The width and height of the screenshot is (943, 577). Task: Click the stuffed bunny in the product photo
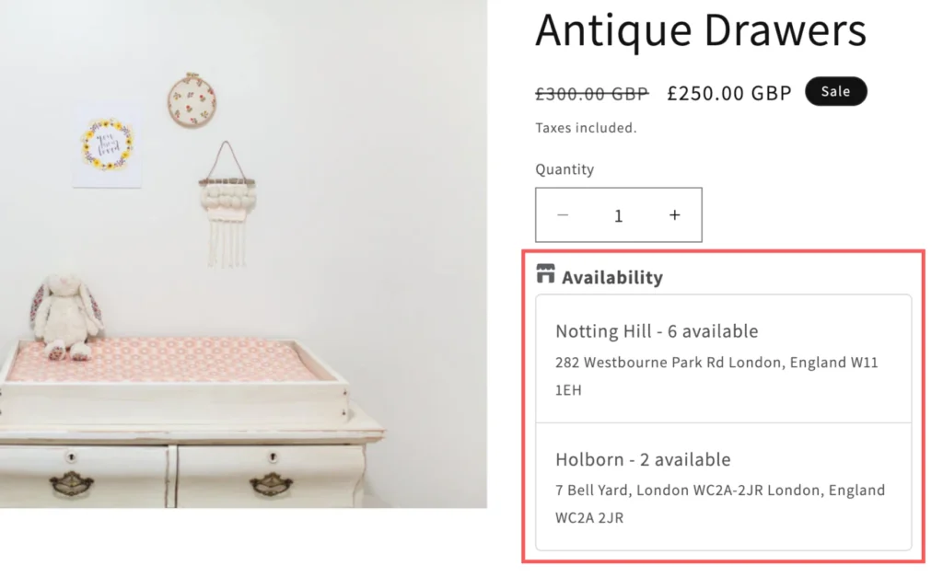66,315
